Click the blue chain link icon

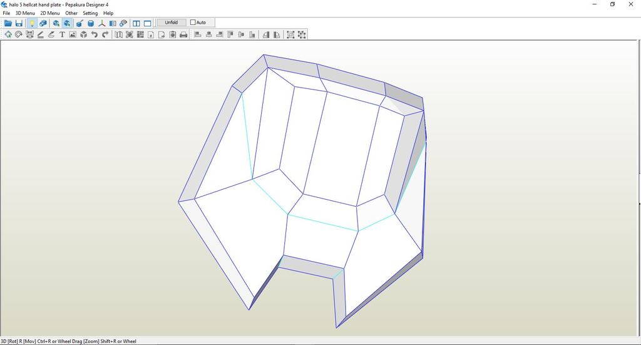[x=123, y=23]
